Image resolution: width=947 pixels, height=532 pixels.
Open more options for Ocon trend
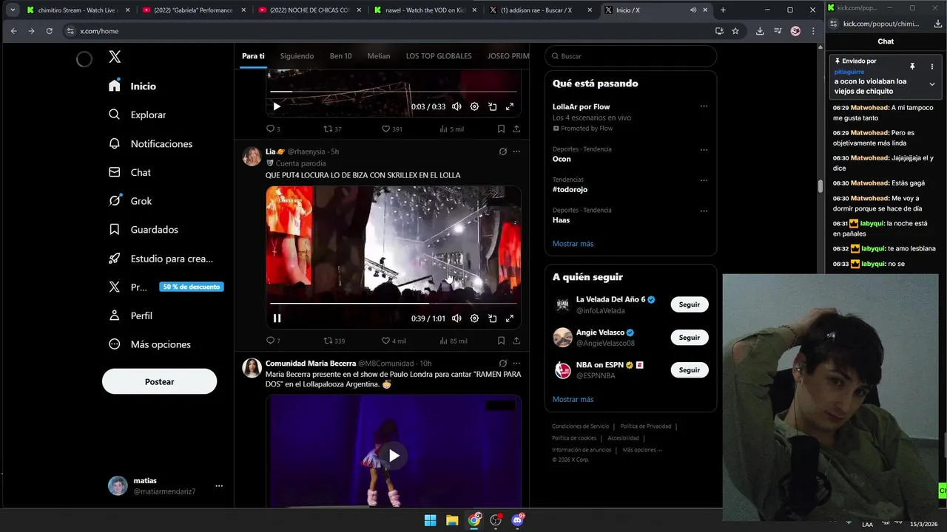point(704,150)
